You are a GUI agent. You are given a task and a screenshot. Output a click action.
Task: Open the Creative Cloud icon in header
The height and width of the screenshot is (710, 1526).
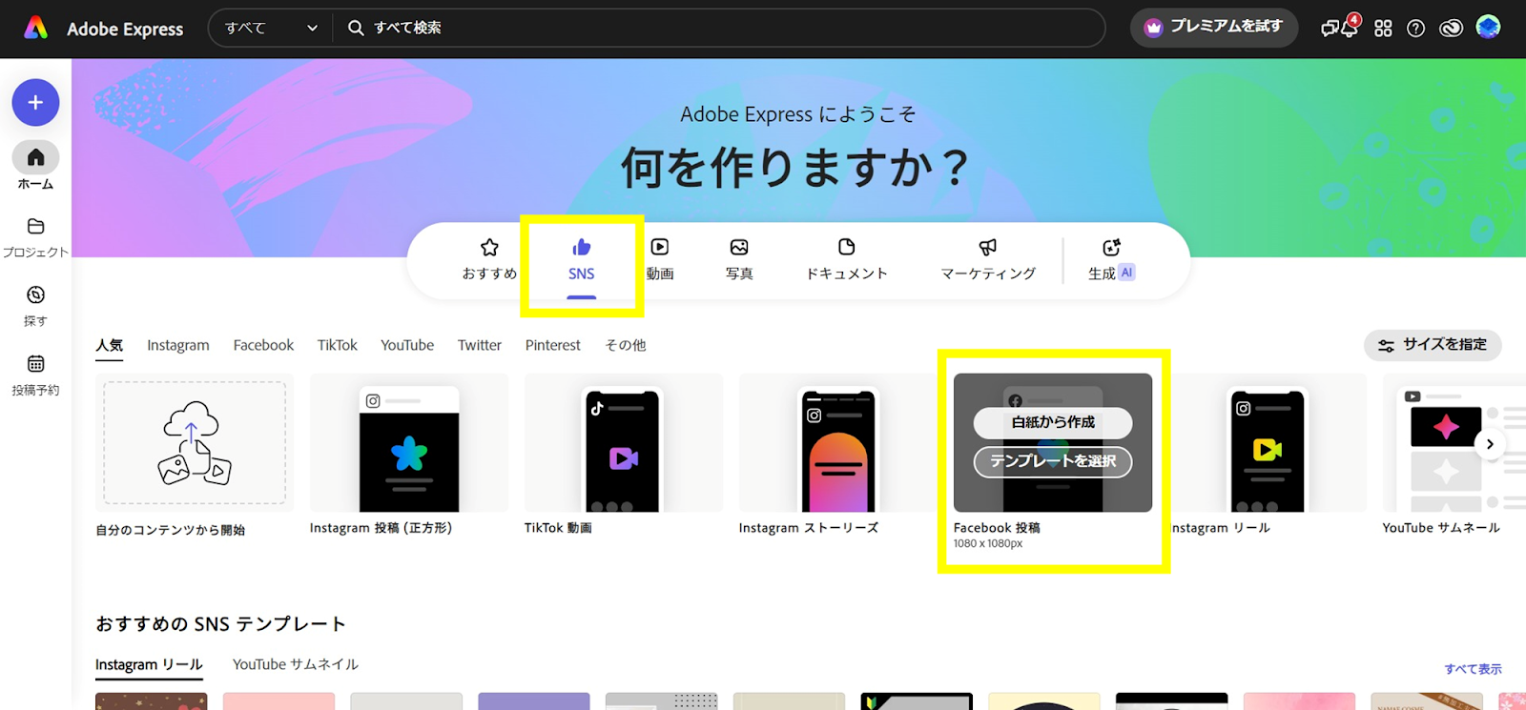[1451, 29]
